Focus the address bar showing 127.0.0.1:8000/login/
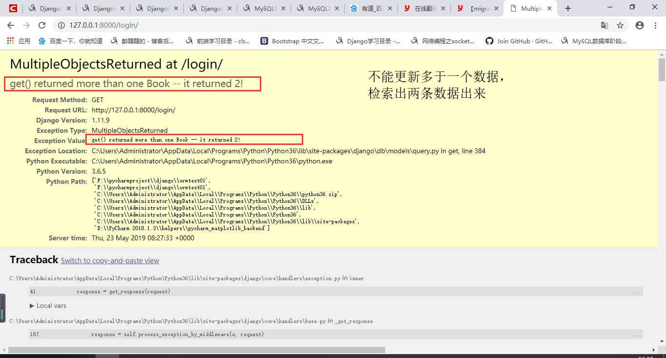 point(327,25)
